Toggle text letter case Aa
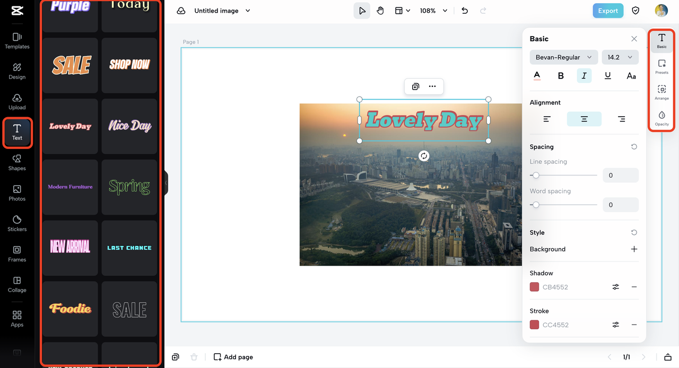Image resolution: width=679 pixels, height=368 pixels. pyautogui.click(x=631, y=76)
